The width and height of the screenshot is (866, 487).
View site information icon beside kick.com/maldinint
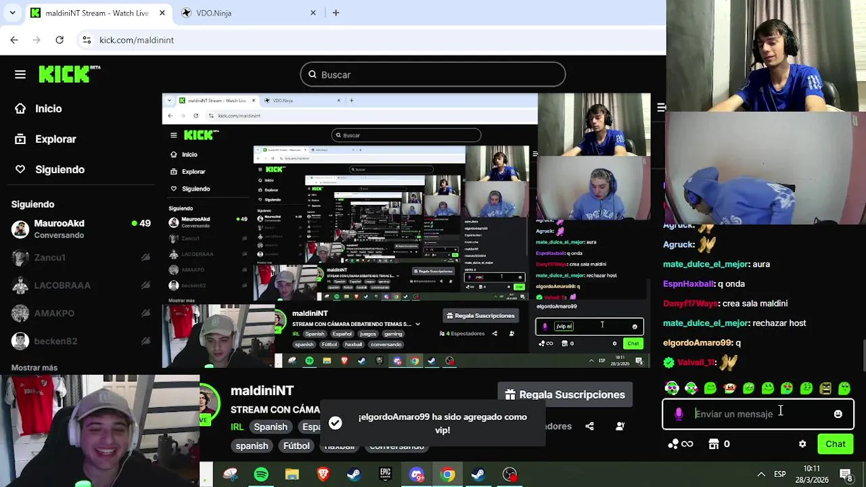86,40
